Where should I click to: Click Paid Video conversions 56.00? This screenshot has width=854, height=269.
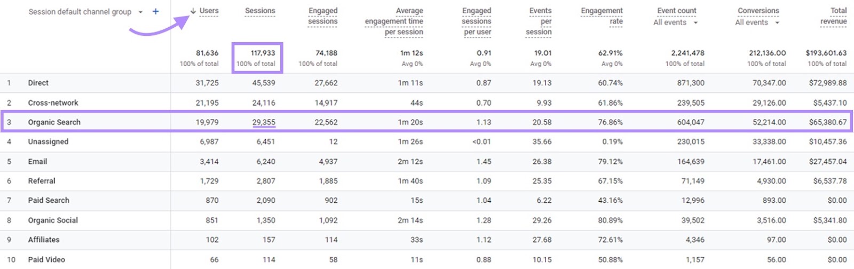coord(776,259)
